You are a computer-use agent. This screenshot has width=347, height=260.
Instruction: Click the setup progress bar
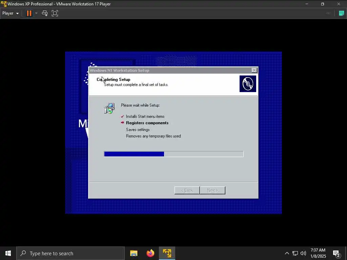pos(173,154)
